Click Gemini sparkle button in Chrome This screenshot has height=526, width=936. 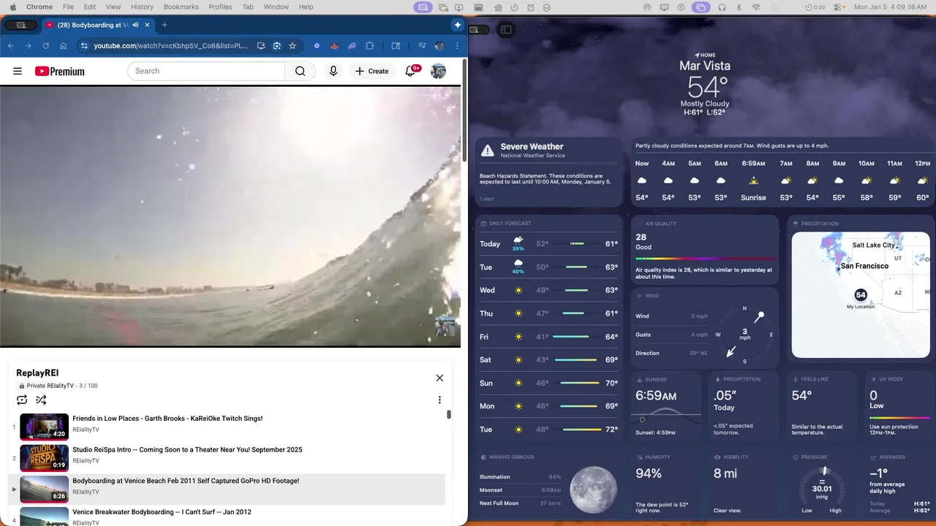[x=458, y=25]
